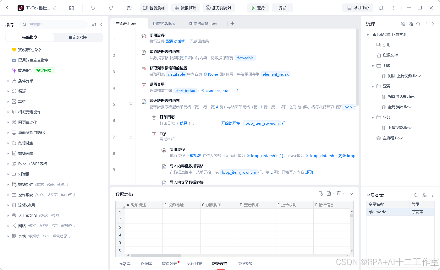Image resolution: width=440 pixels, height=270 pixels.
Task: Expand the 循环 command category
Action: pyautogui.click(x=8, y=91)
